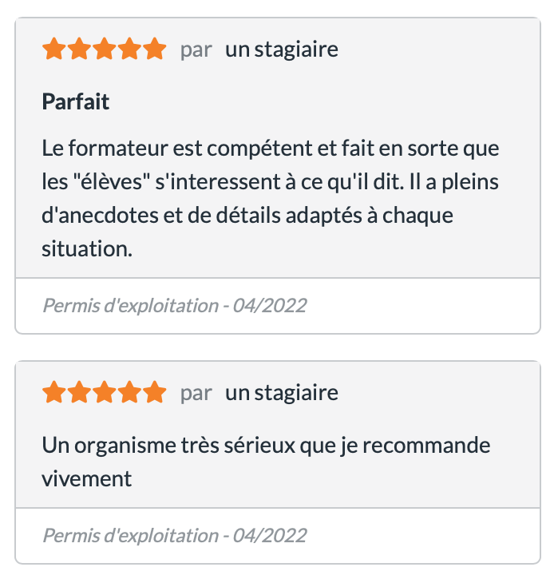Click fourth star of the "Un organisme" review
This screenshot has width=554, height=575.
pyautogui.click(x=129, y=393)
